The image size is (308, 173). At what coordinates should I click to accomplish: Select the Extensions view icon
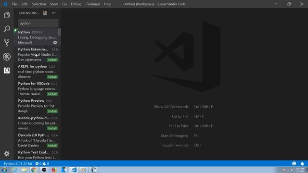7,71
